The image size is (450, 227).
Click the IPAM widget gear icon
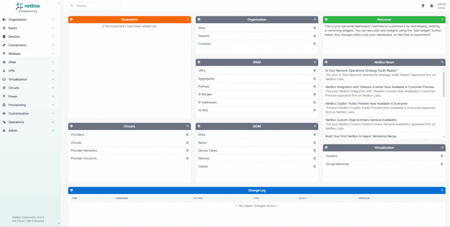(199, 62)
